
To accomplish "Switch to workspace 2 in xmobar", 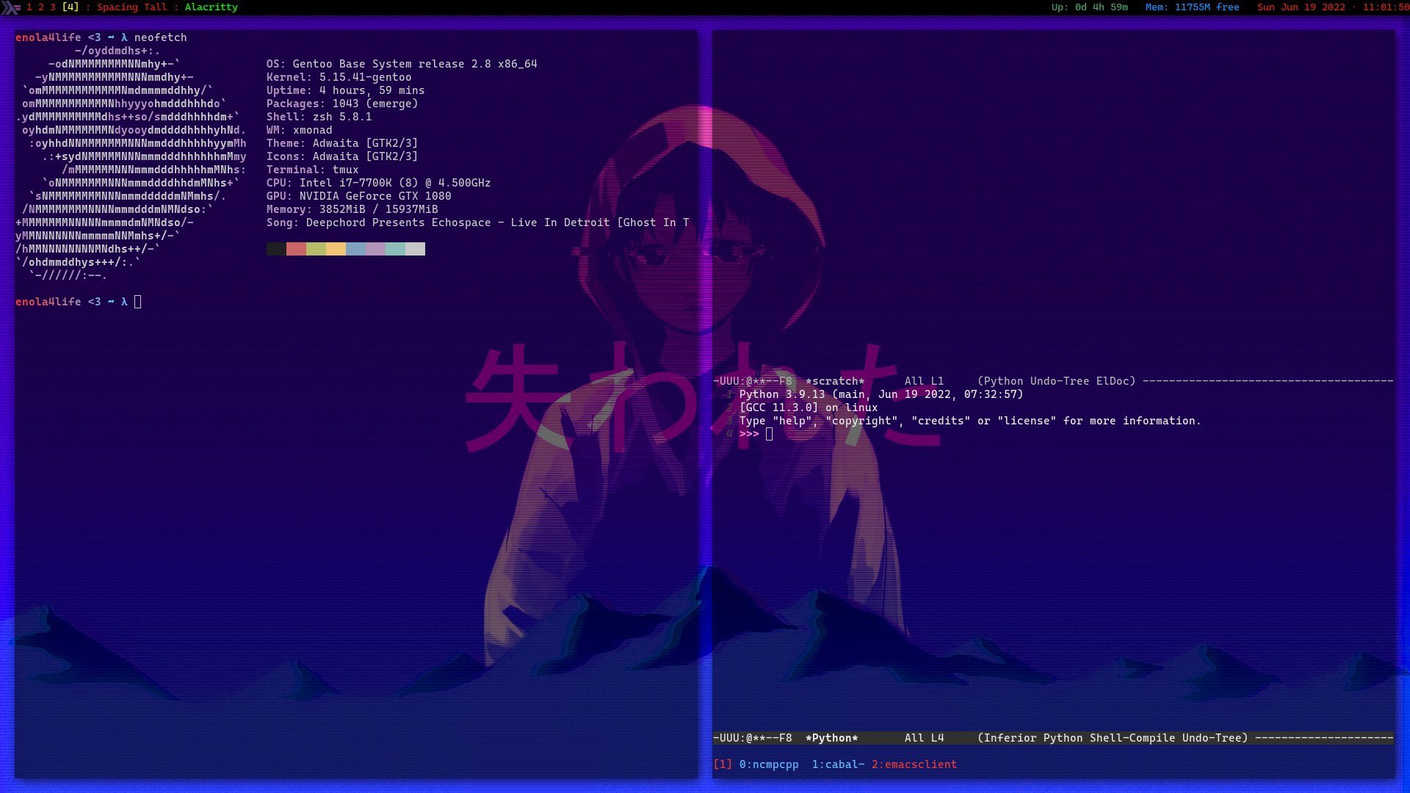I will [41, 7].
